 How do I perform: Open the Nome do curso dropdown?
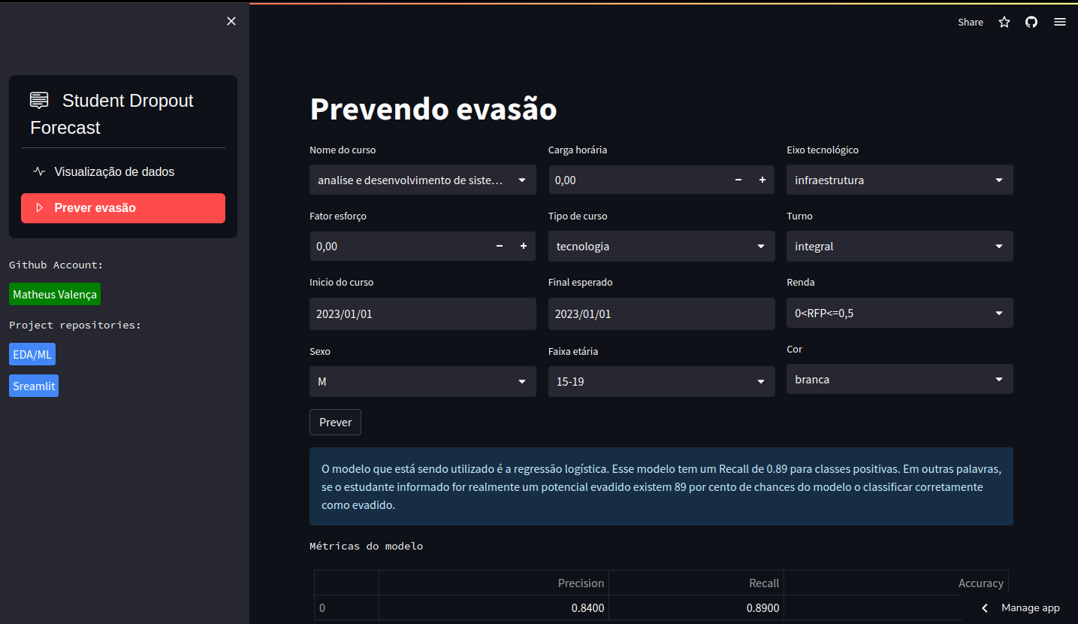coord(422,180)
